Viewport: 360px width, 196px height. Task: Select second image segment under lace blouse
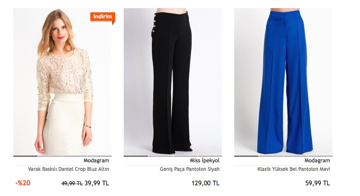(x=50, y=156)
